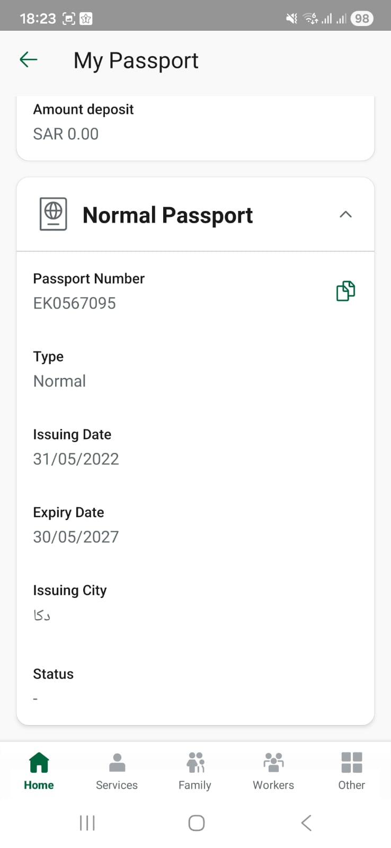Open the Home tab

coord(39,771)
